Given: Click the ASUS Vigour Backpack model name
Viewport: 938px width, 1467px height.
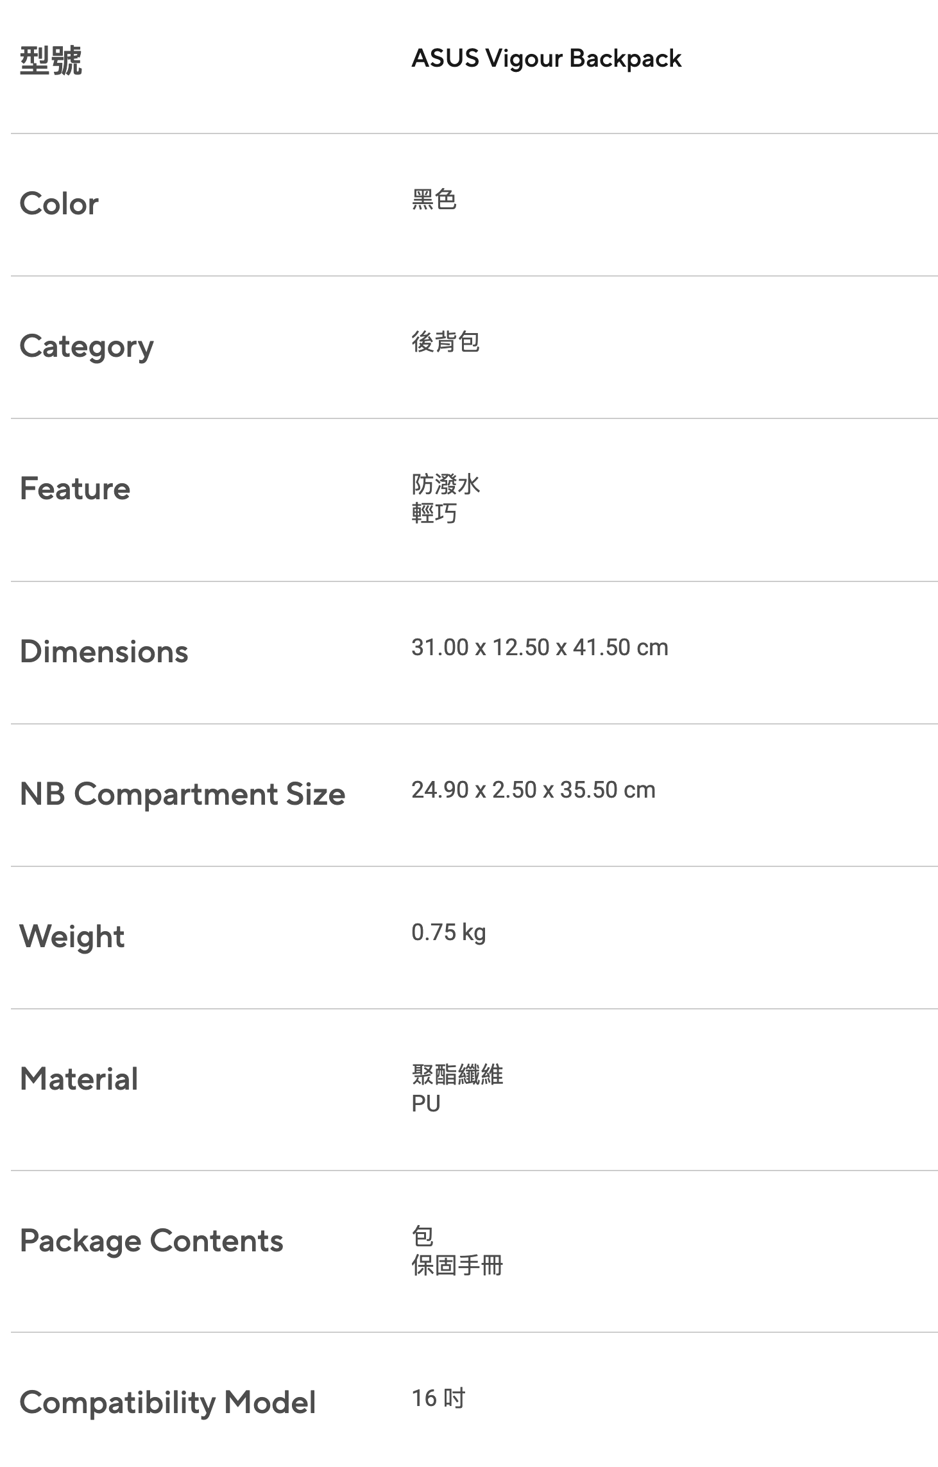Looking at the screenshot, I should click(546, 58).
